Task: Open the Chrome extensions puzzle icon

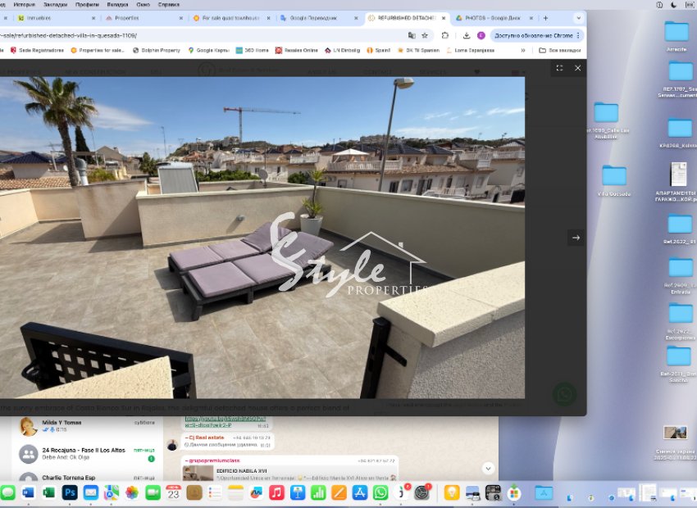Action: (445, 35)
